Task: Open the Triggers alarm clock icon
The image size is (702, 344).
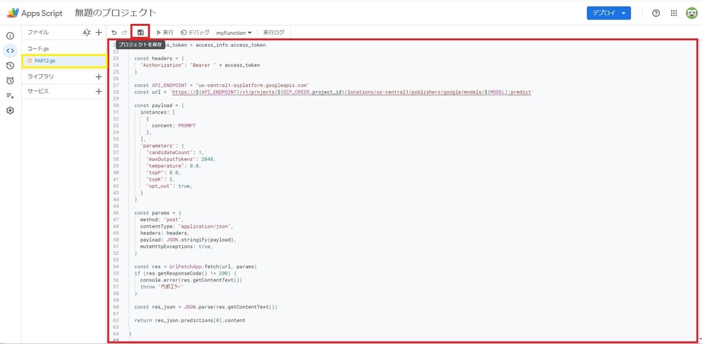Action: (x=11, y=81)
